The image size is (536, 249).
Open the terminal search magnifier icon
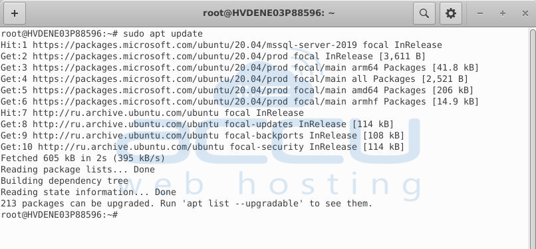pos(424,13)
